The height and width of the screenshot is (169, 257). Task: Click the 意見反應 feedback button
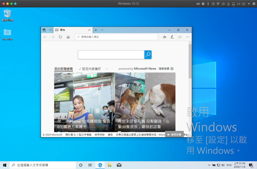[x=174, y=135]
